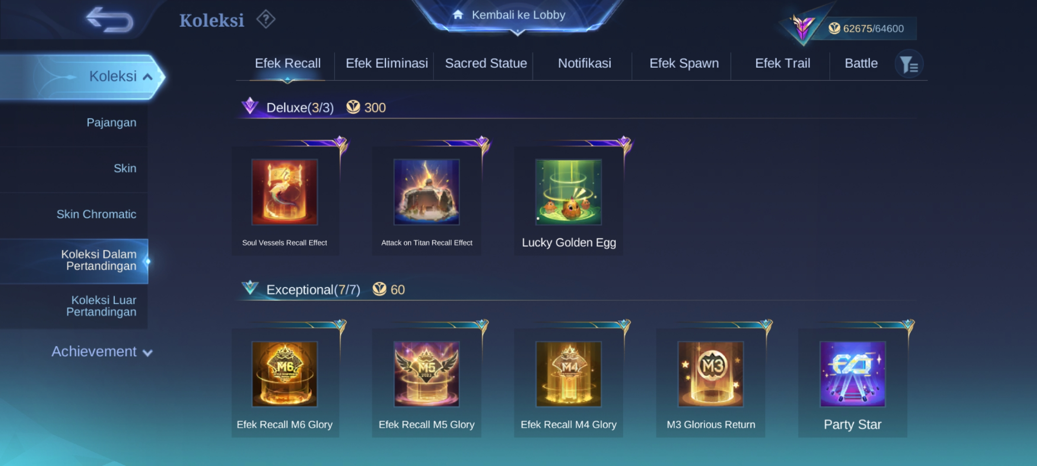The image size is (1037, 466).
Task: Expand the Achievement sidebar section
Action: point(102,352)
